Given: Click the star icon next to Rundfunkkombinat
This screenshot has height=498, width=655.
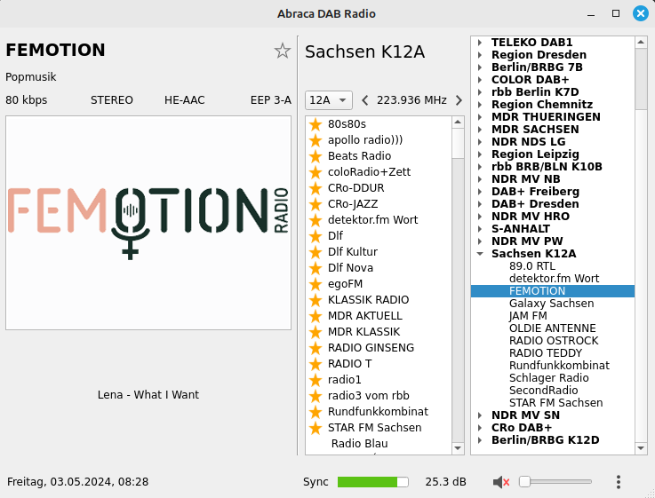Looking at the screenshot, I should 316,412.
